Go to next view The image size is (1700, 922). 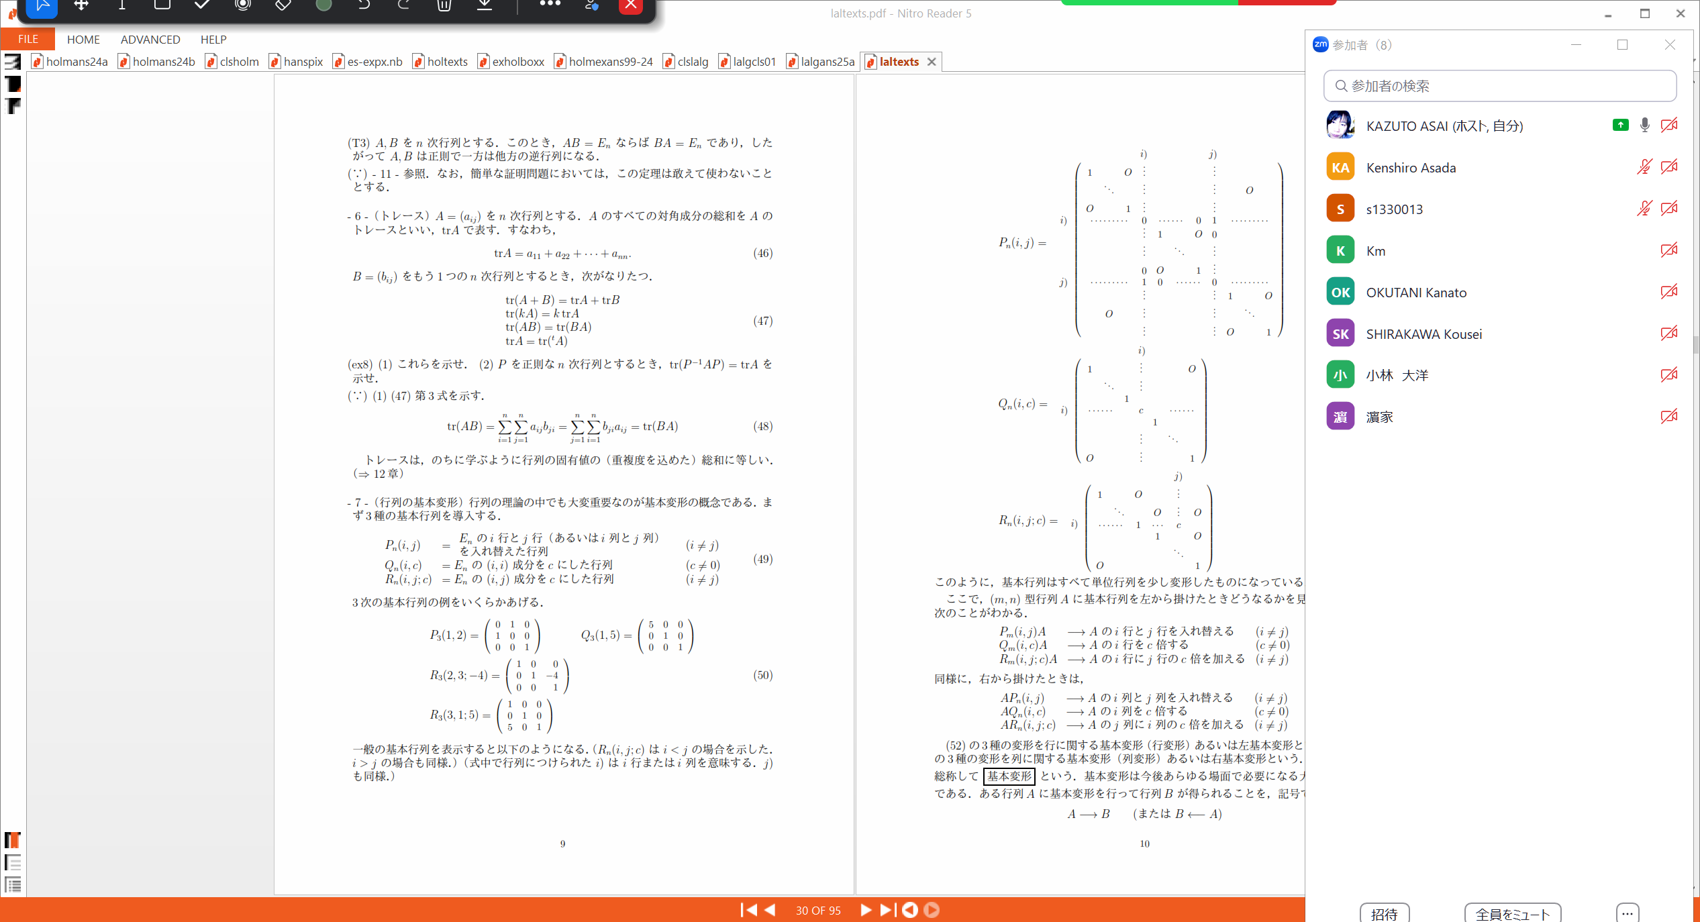click(932, 910)
